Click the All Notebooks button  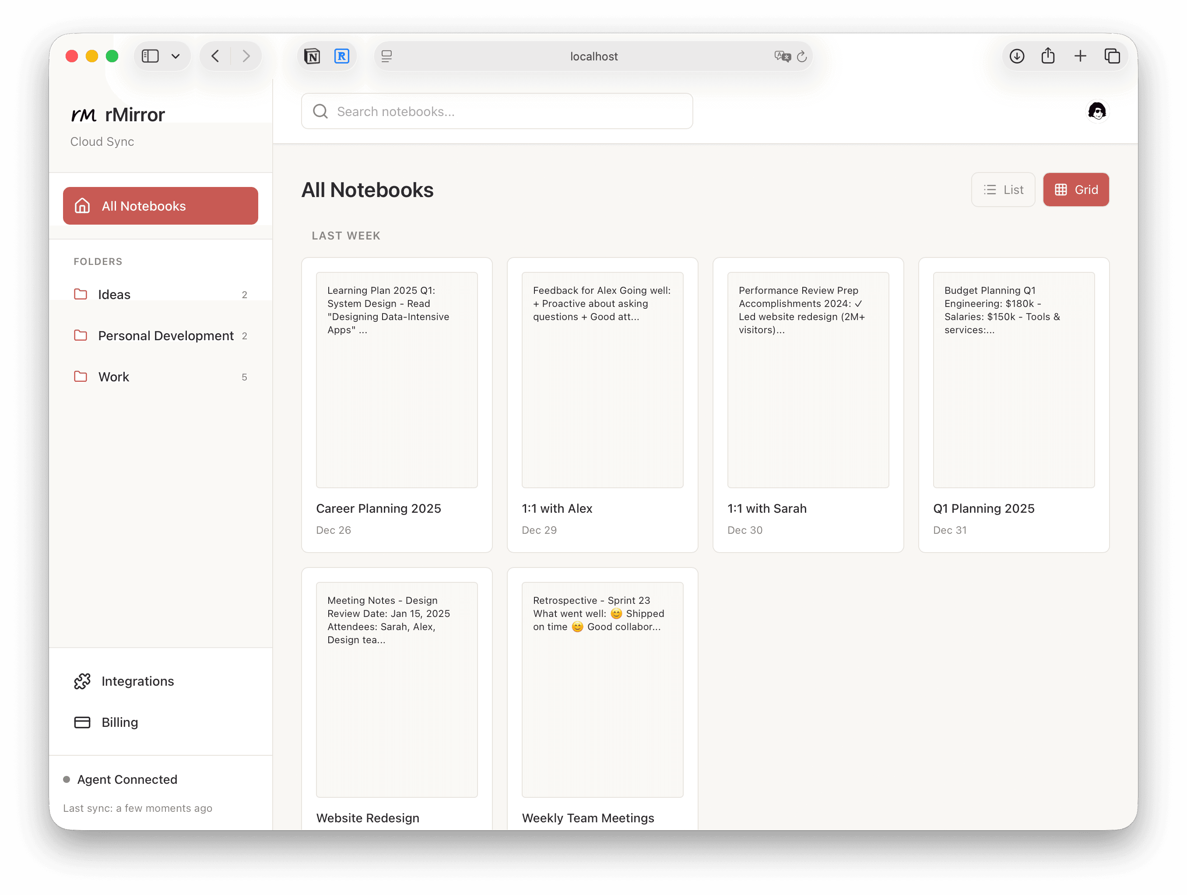[160, 206]
